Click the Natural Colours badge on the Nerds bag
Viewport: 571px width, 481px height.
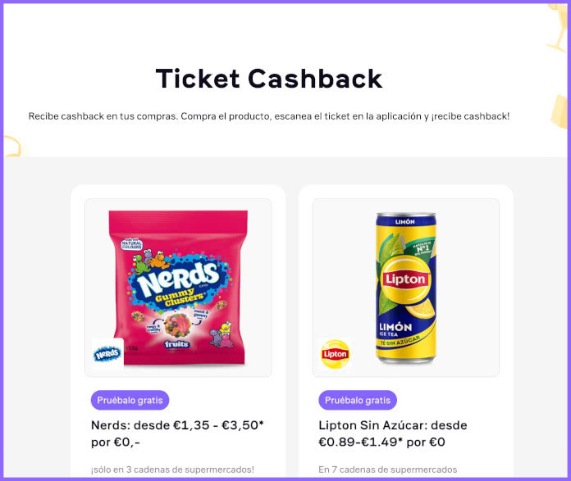(131, 243)
